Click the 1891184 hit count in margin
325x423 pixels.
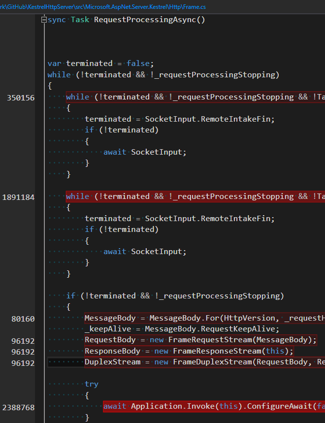coord(18,197)
